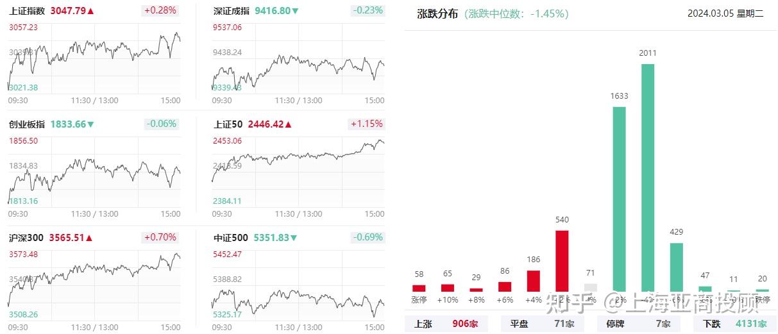The height and width of the screenshot is (334, 778).
Task: Click the +0.28% change badge
Action: coord(159,11)
